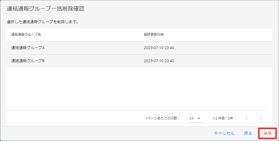Click the 1ページあたりの行数 label
This screenshot has height=141, width=279.
tap(163, 118)
